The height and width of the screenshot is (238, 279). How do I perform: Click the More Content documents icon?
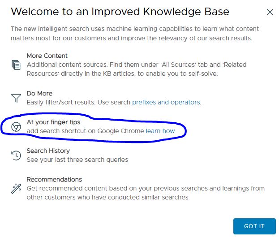(16, 65)
